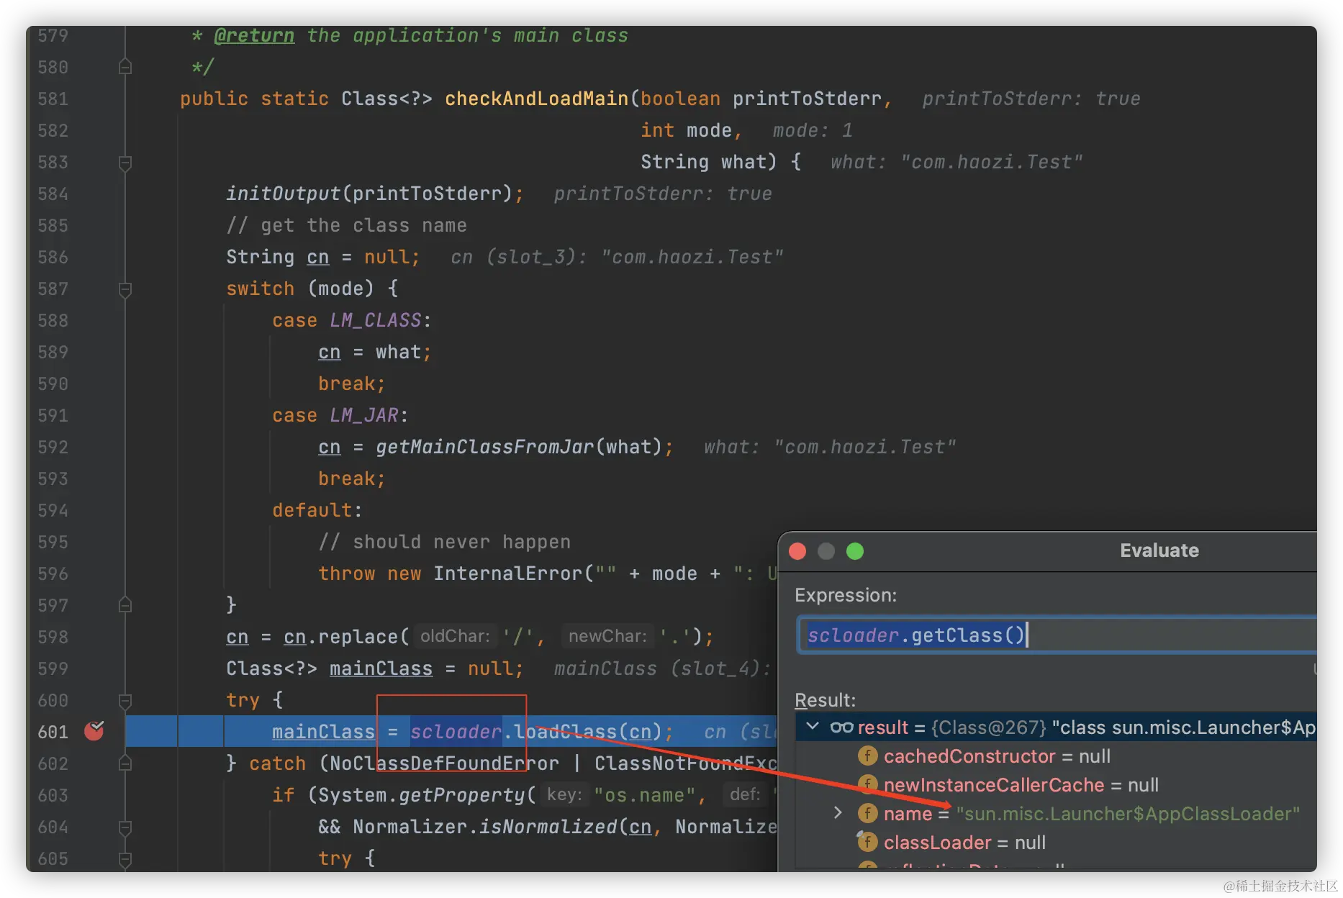The height and width of the screenshot is (898, 1343).
Task: Click the key: parameter hint on line 603
Action: [564, 794]
